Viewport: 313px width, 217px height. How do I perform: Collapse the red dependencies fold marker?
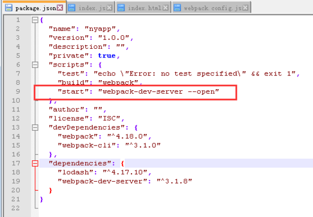(35, 164)
